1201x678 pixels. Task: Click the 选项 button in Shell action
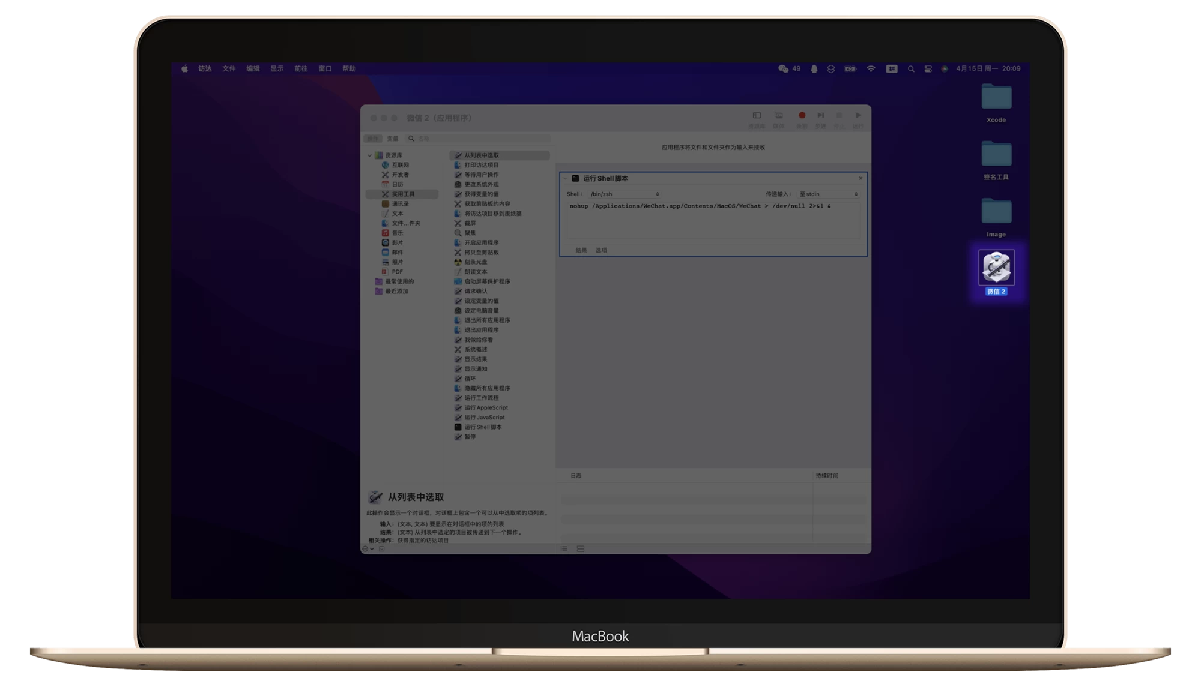[601, 250]
